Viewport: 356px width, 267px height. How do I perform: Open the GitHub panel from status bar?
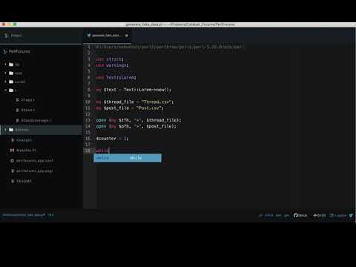click(300, 215)
